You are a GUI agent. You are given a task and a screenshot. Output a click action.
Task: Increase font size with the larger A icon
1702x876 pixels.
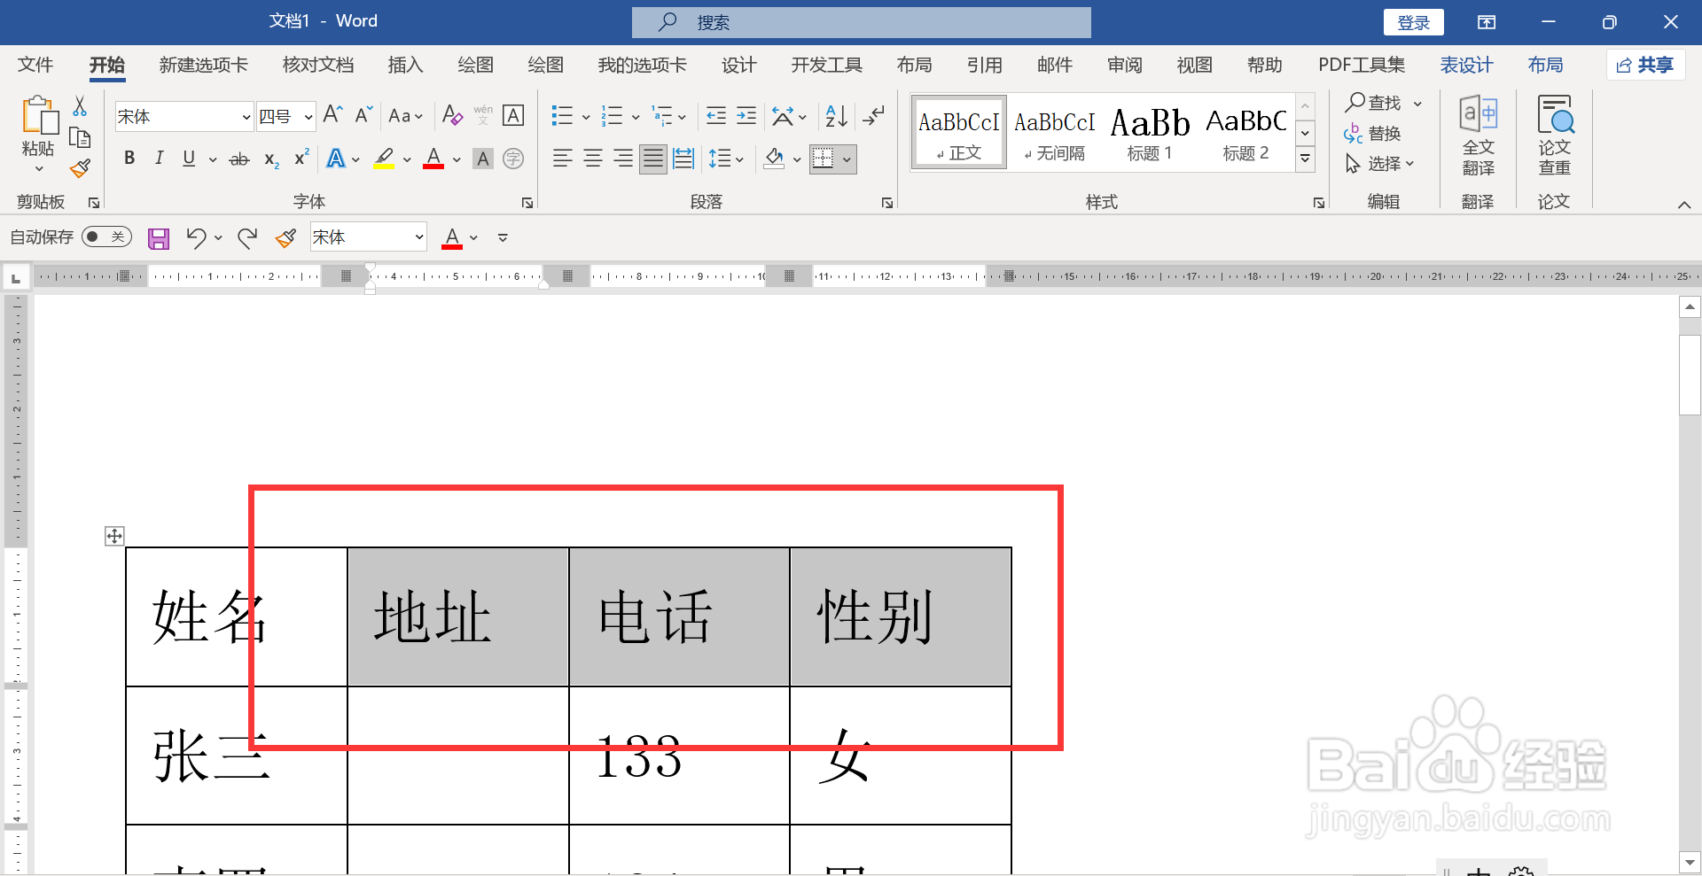click(x=332, y=115)
